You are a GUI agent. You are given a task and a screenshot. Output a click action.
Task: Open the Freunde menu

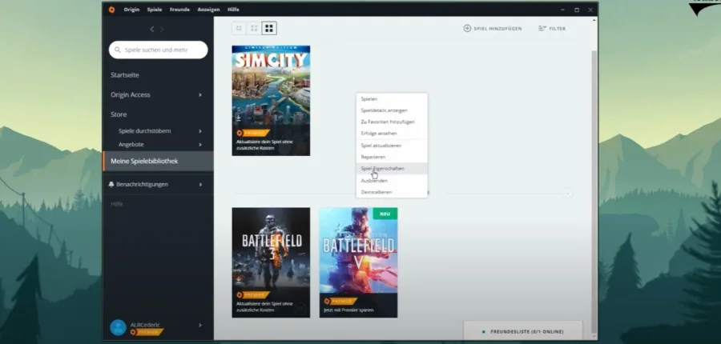pyautogui.click(x=179, y=9)
